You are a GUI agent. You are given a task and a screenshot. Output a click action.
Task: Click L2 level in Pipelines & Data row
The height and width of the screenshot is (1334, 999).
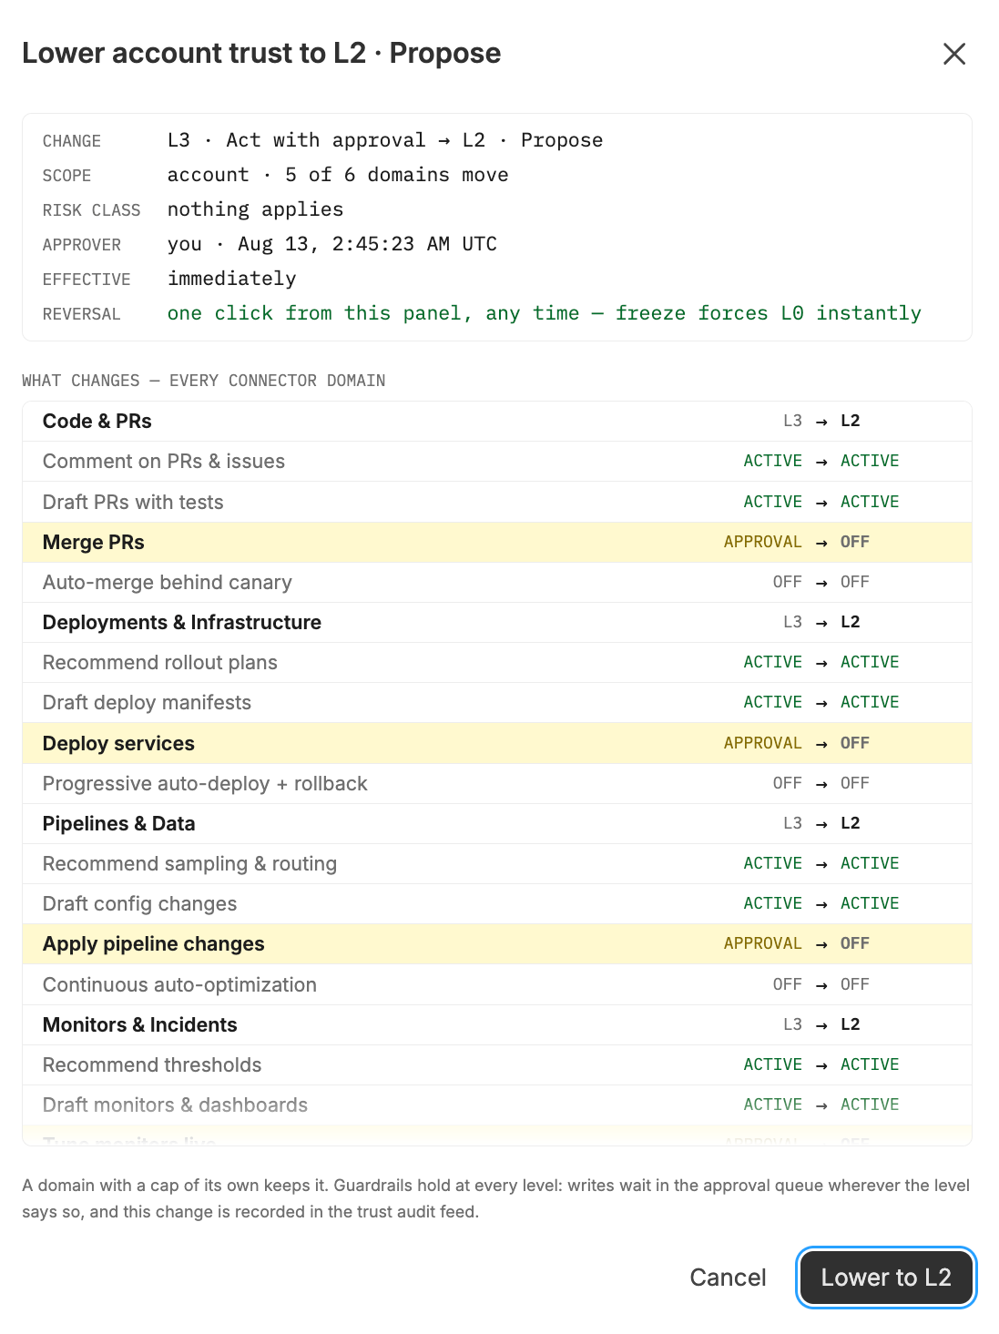click(x=850, y=823)
